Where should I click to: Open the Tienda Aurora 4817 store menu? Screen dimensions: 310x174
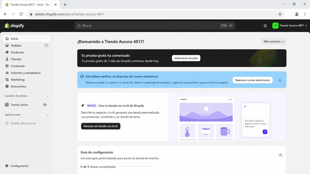coord(290,26)
